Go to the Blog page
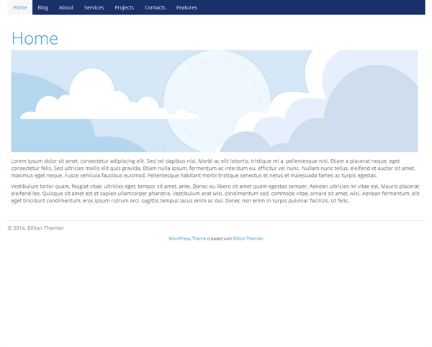Screen dimensions: 432x347 pos(43,7)
